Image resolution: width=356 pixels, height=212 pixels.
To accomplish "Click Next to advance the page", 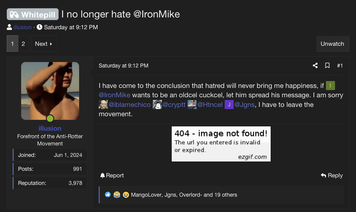I will coord(44,44).
